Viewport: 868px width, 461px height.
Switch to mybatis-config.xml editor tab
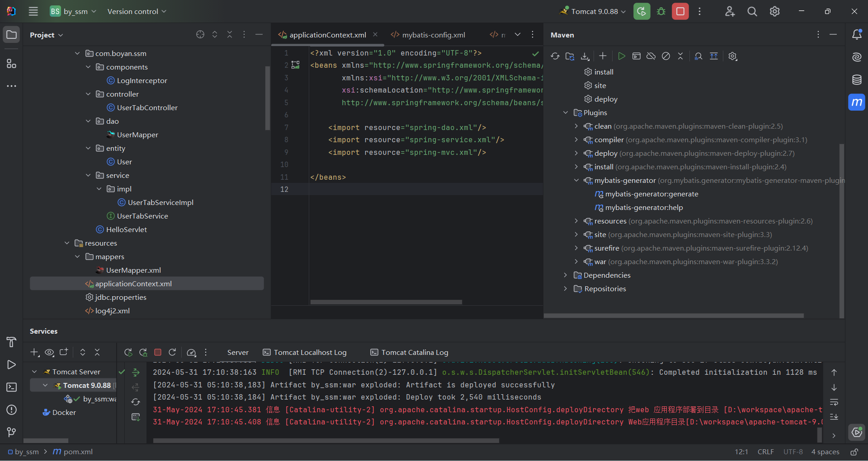[x=428, y=35]
